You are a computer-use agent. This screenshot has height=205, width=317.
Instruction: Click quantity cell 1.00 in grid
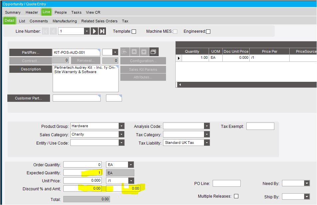click(195, 58)
